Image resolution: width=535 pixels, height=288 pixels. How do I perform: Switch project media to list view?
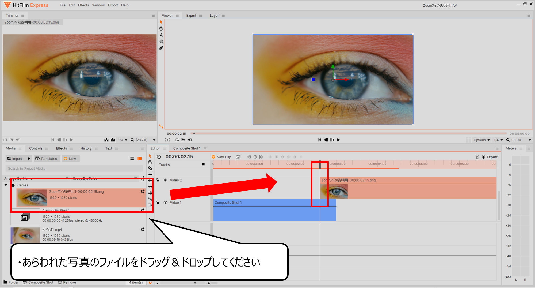click(x=132, y=159)
